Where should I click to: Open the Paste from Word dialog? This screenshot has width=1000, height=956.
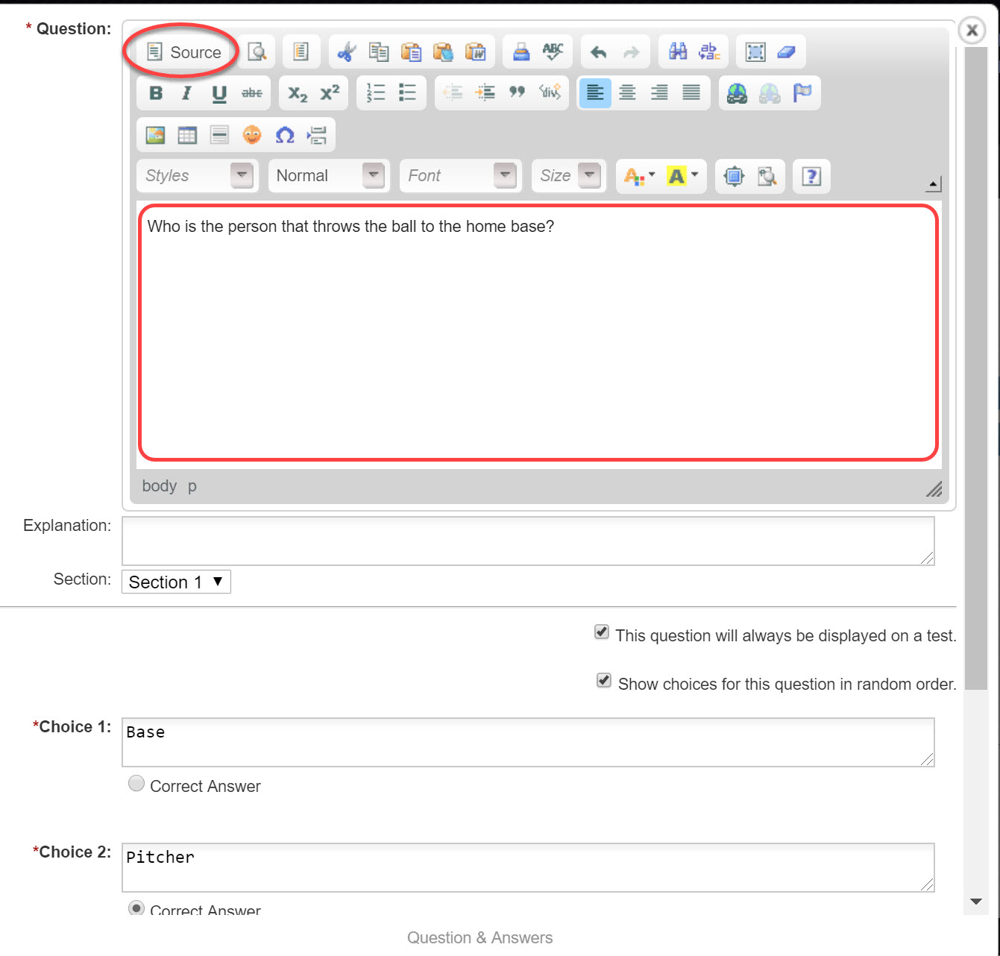[x=477, y=51]
